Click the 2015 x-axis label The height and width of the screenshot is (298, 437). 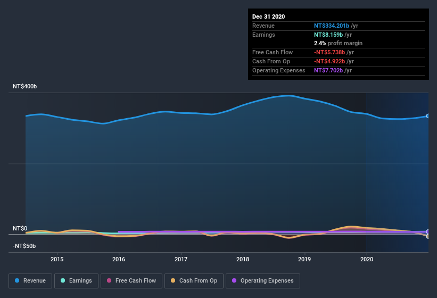click(x=57, y=259)
